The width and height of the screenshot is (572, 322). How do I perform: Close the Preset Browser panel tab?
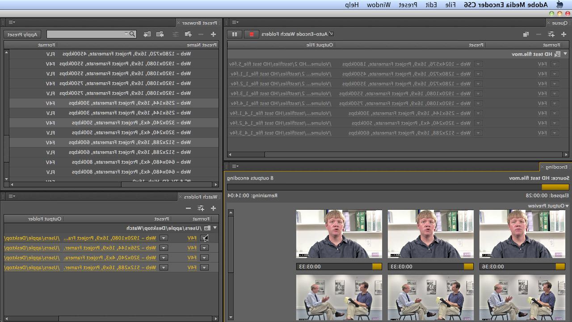pyautogui.click(x=178, y=23)
